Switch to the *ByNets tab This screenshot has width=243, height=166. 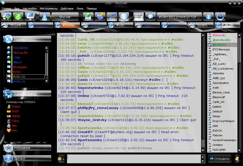point(201,25)
